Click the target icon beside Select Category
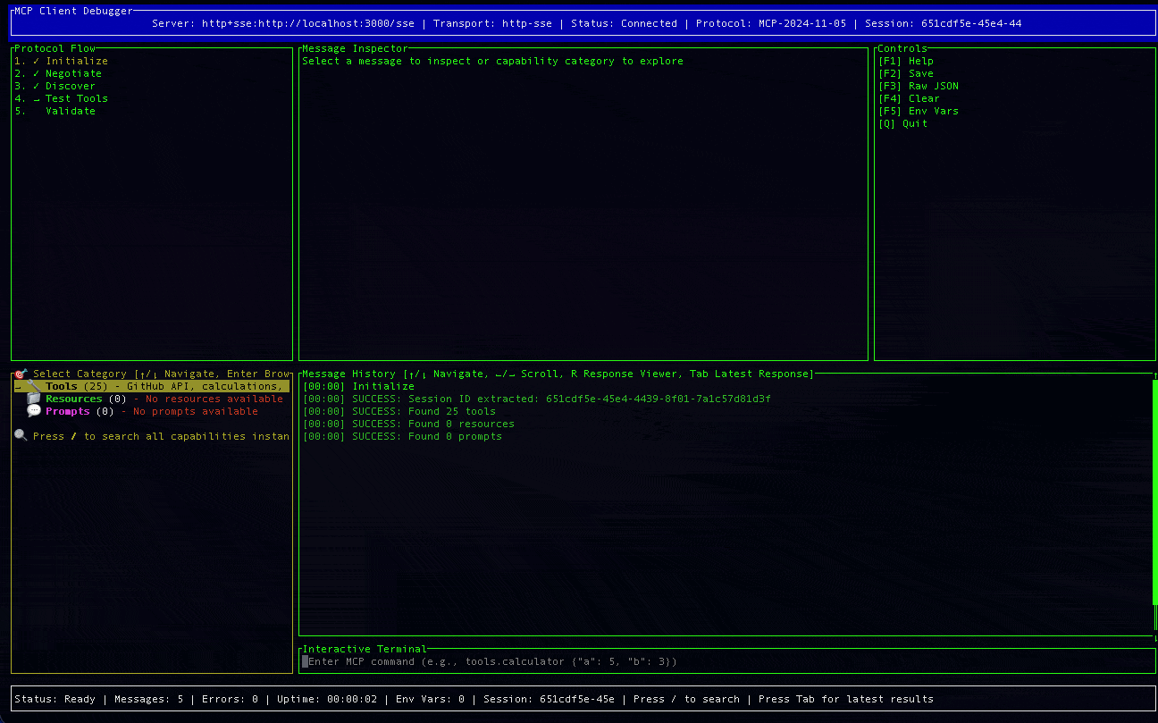Screen dimensions: 1158x723 click(x=21, y=374)
